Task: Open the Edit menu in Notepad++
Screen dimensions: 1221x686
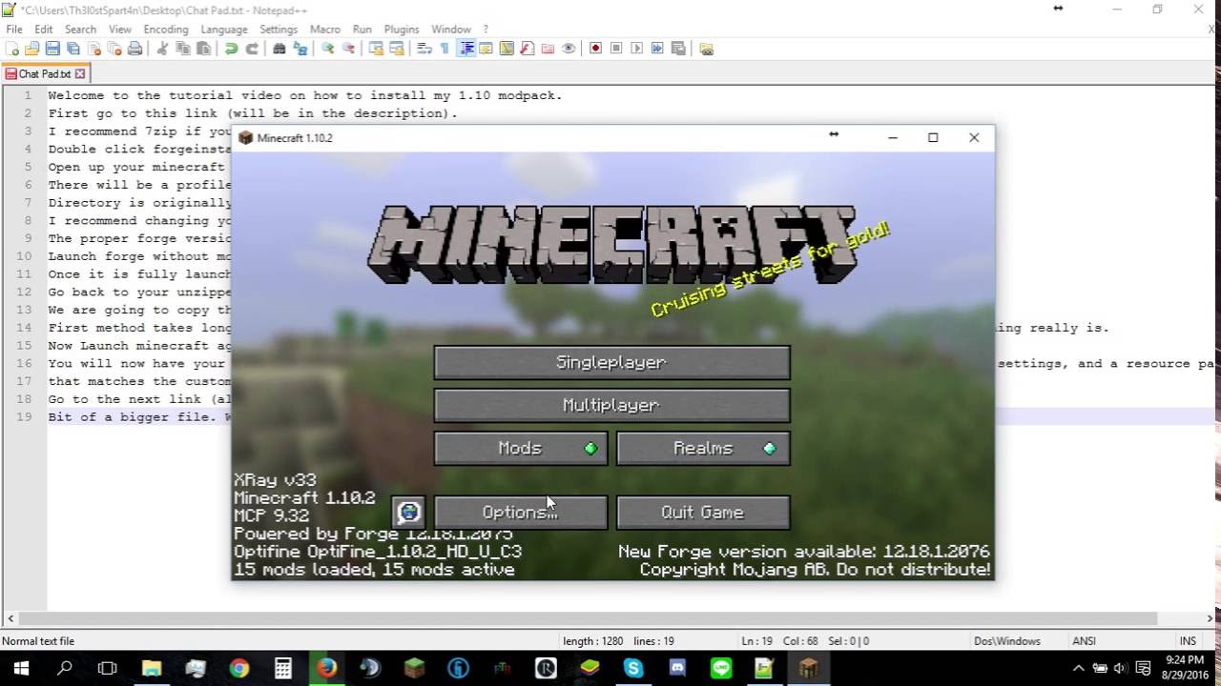Action: pyautogui.click(x=44, y=30)
